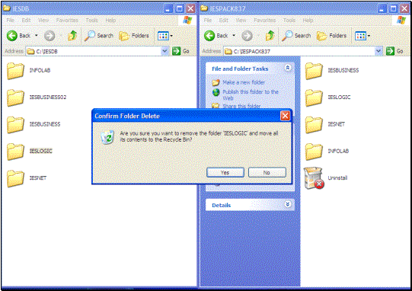Open View menu in IESDB window
Screen dimensions: 412x291
click(43, 21)
